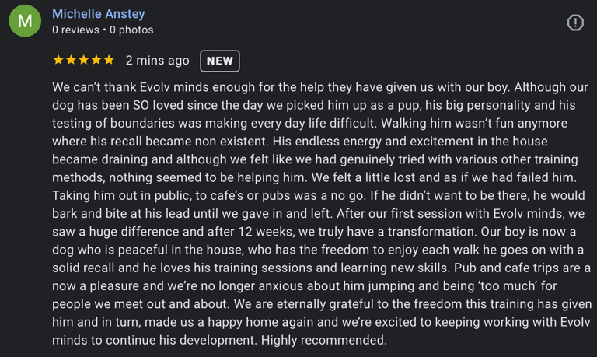597x357 pixels.
Task: Open the green M profile avatar
Action: [x=25, y=20]
